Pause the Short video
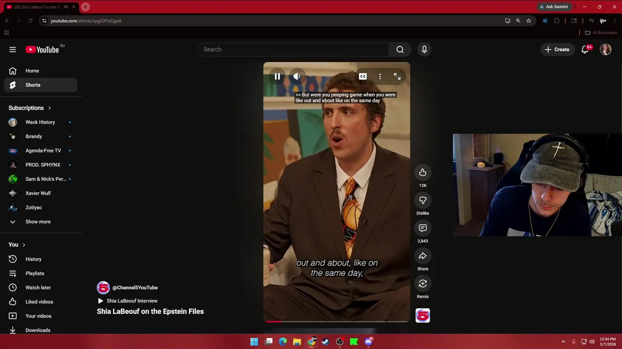The width and height of the screenshot is (622, 349). click(x=277, y=77)
